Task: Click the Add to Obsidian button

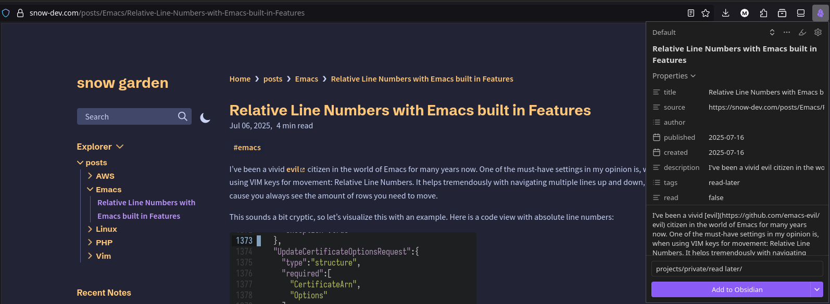Action: [731, 289]
